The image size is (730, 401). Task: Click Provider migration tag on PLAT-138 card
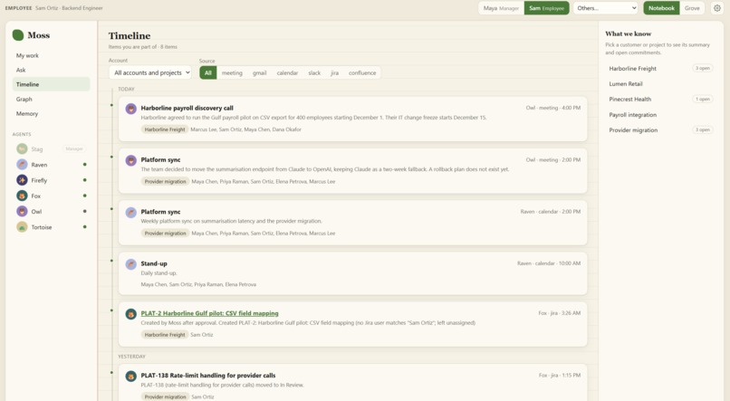click(165, 396)
